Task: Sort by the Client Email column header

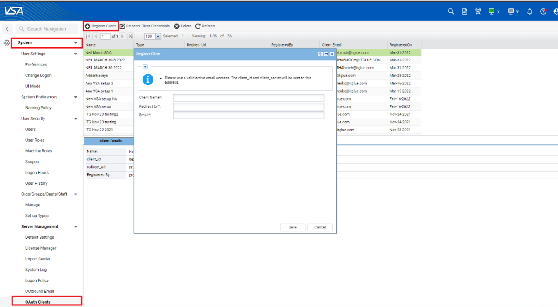Action: click(x=353, y=44)
